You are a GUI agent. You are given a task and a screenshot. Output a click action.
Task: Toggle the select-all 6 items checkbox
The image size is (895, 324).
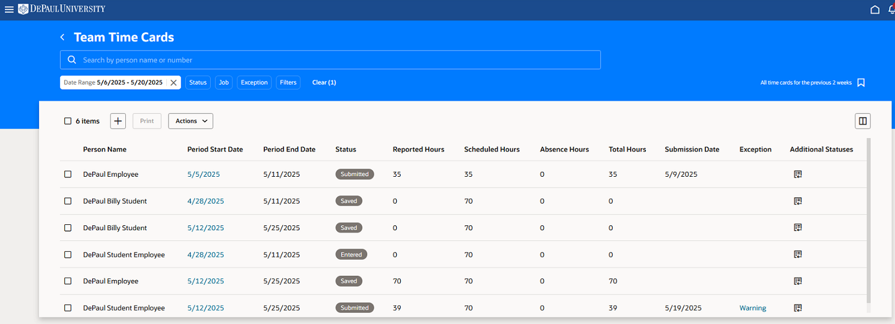pos(67,121)
